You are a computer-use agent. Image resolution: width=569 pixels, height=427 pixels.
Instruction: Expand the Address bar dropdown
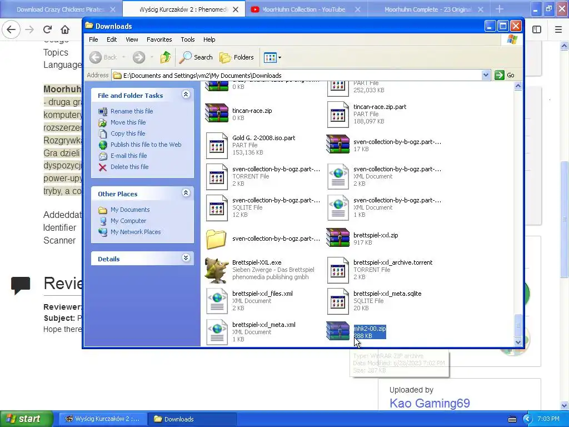click(x=486, y=75)
